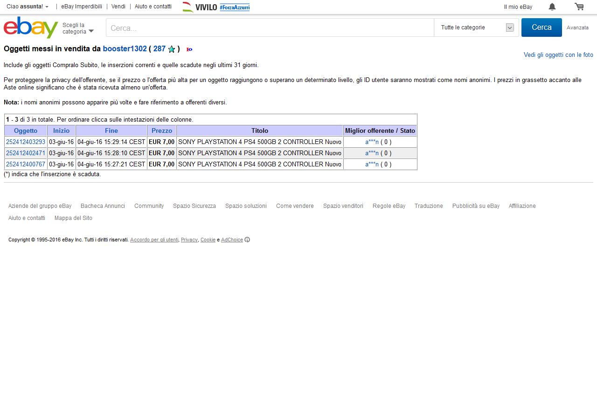Open Come vendere footer link
The image size is (597, 412).
295,206
